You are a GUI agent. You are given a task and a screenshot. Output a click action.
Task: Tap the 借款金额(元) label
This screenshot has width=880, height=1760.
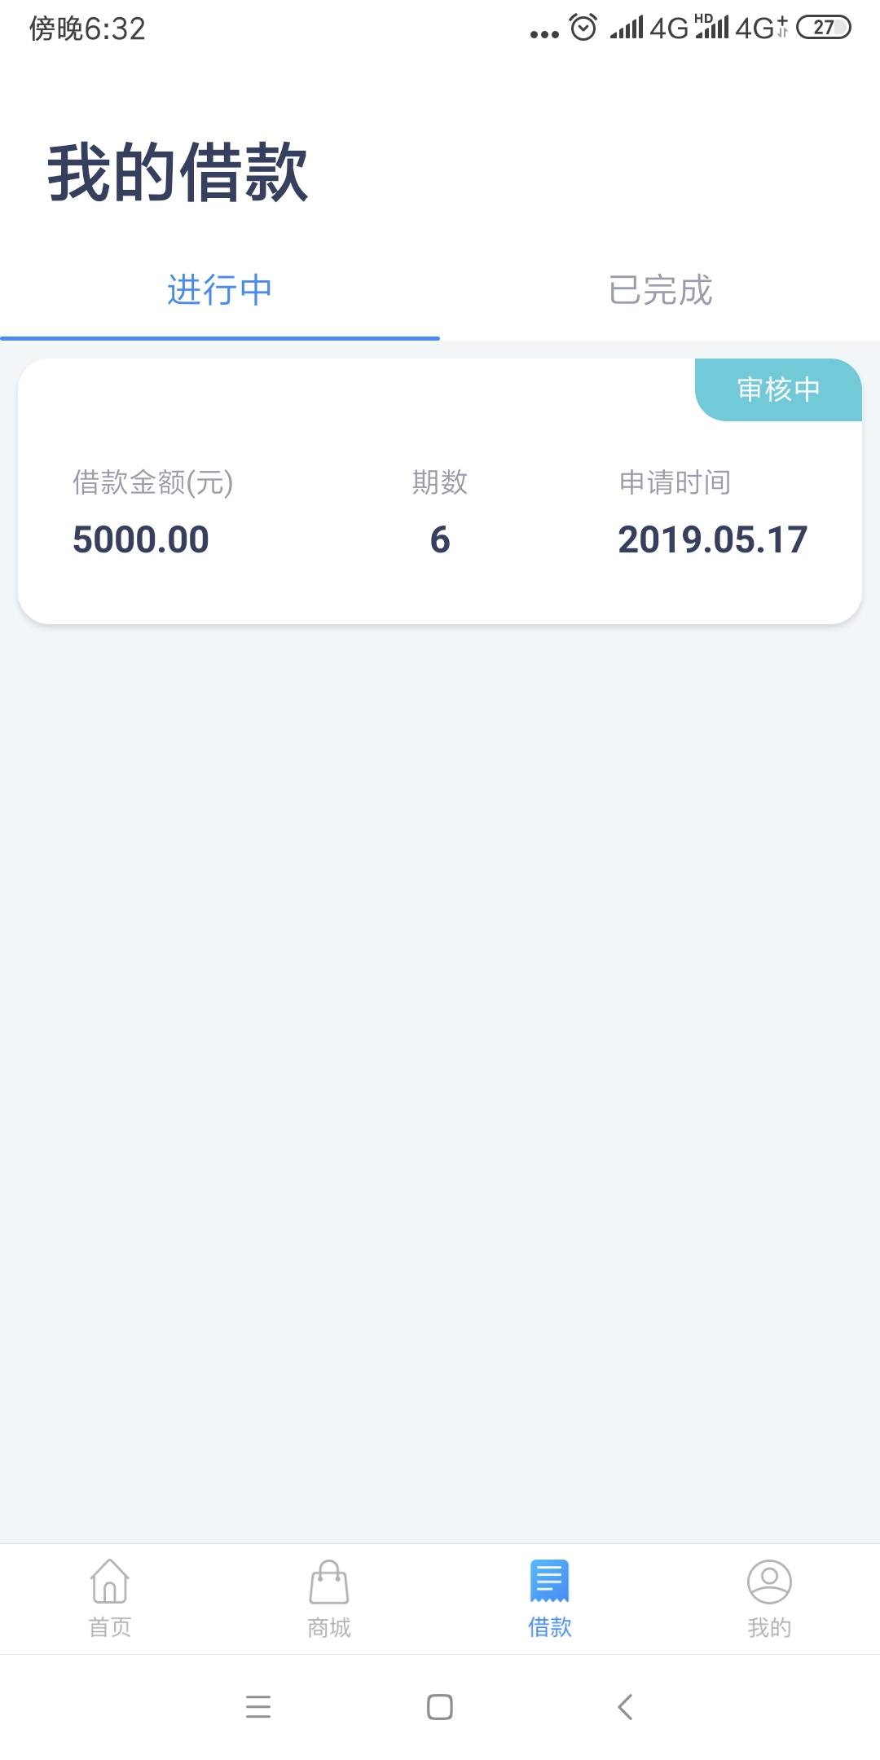(153, 482)
